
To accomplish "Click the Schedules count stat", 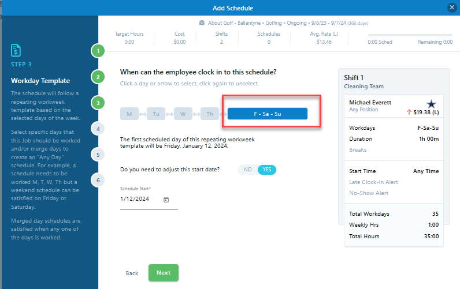I will 269,37.
